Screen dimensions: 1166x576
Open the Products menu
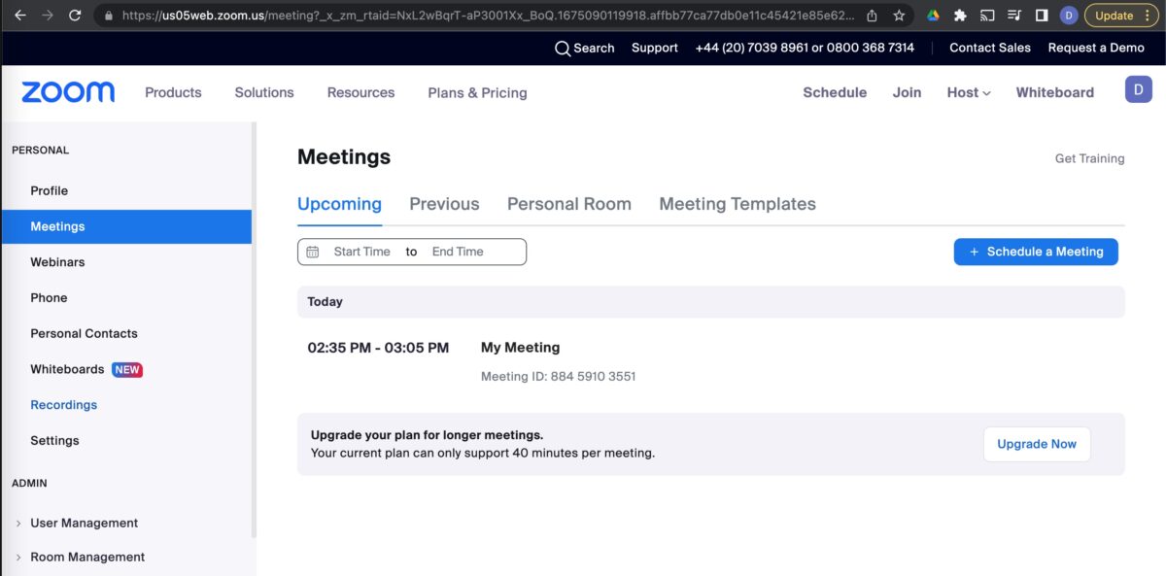(x=173, y=92)
